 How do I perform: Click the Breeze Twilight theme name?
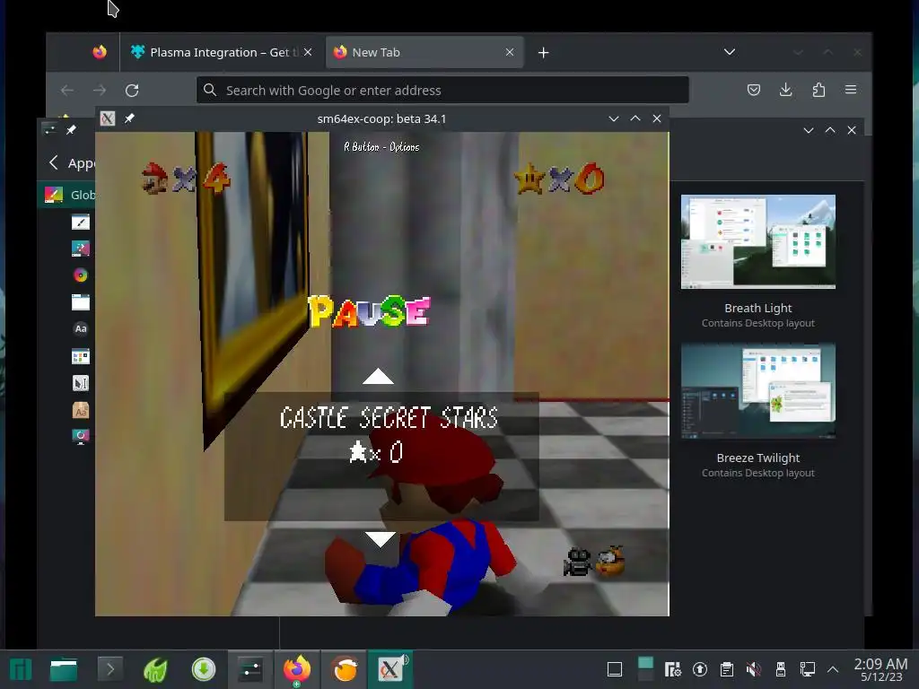point(757,458)
